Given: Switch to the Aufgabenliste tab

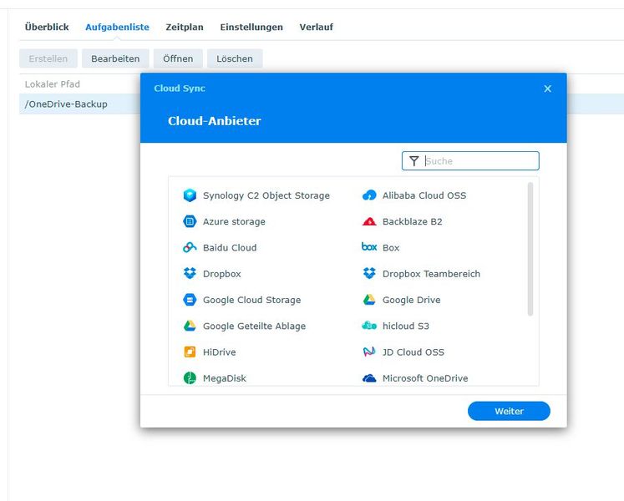Looking at the screenshot, I should 118,27.
